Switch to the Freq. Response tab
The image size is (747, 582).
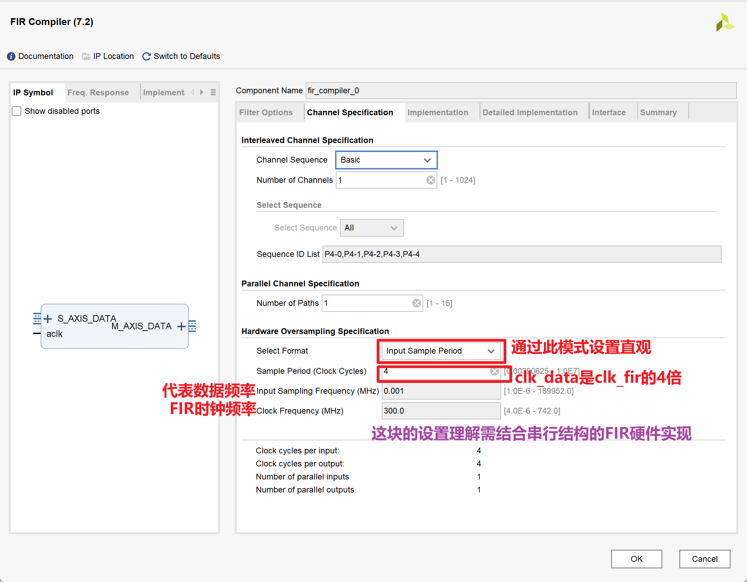(98, 93)
